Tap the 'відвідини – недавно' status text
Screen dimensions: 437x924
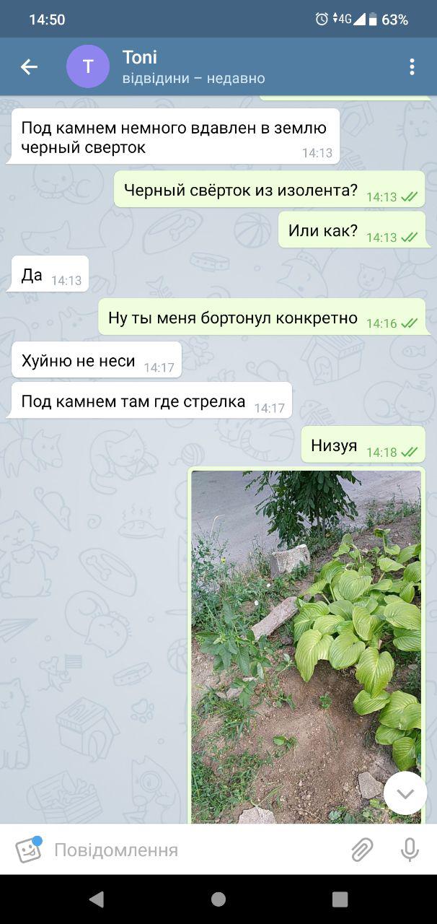(x=194, y=78)
